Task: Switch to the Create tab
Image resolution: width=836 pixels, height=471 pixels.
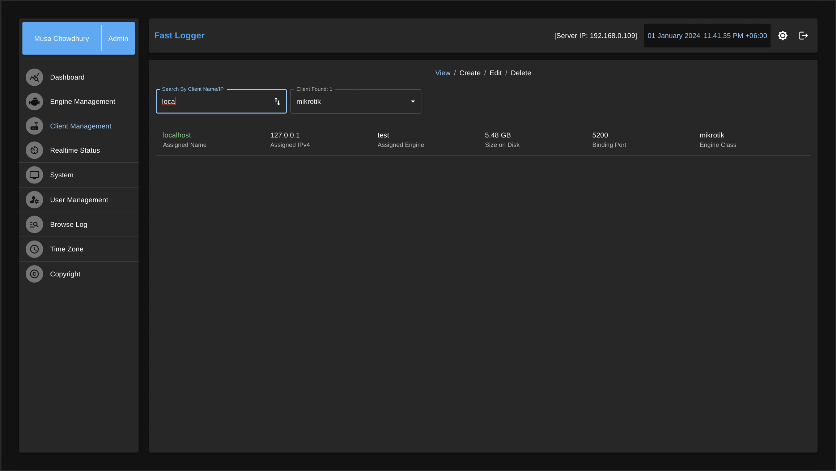Action: click(x=470, y=73)
